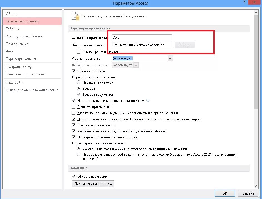Open Правописание settings
The width and height of the screenshot is (262, 199).
pos(32,44)
